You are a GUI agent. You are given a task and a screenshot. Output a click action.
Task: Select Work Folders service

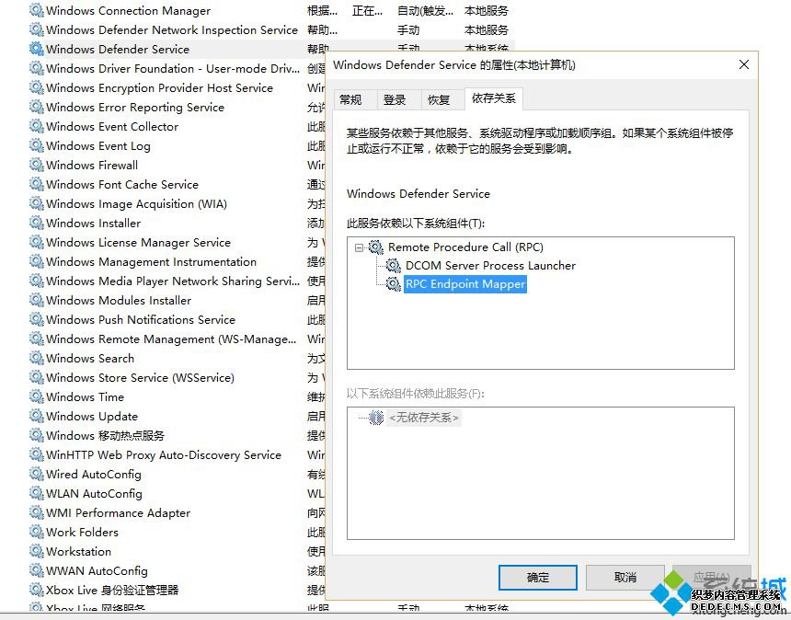pos(82,533)
